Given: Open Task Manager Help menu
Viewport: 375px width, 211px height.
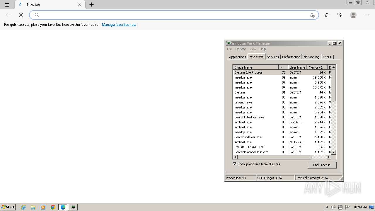Looking at the screenshot, I should pyautogui.click(x=263, y=49).
